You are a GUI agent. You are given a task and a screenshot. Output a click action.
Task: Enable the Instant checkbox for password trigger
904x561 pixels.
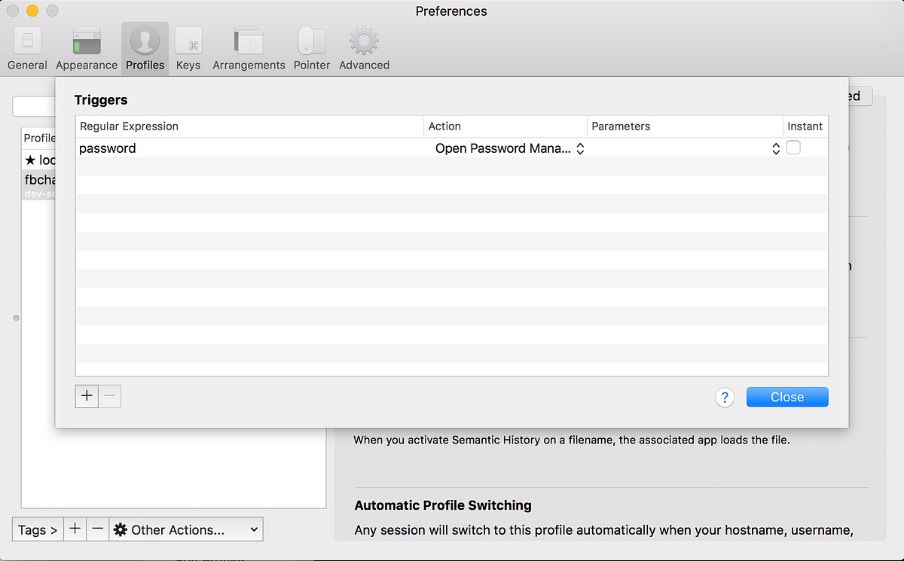coord(793,148)
